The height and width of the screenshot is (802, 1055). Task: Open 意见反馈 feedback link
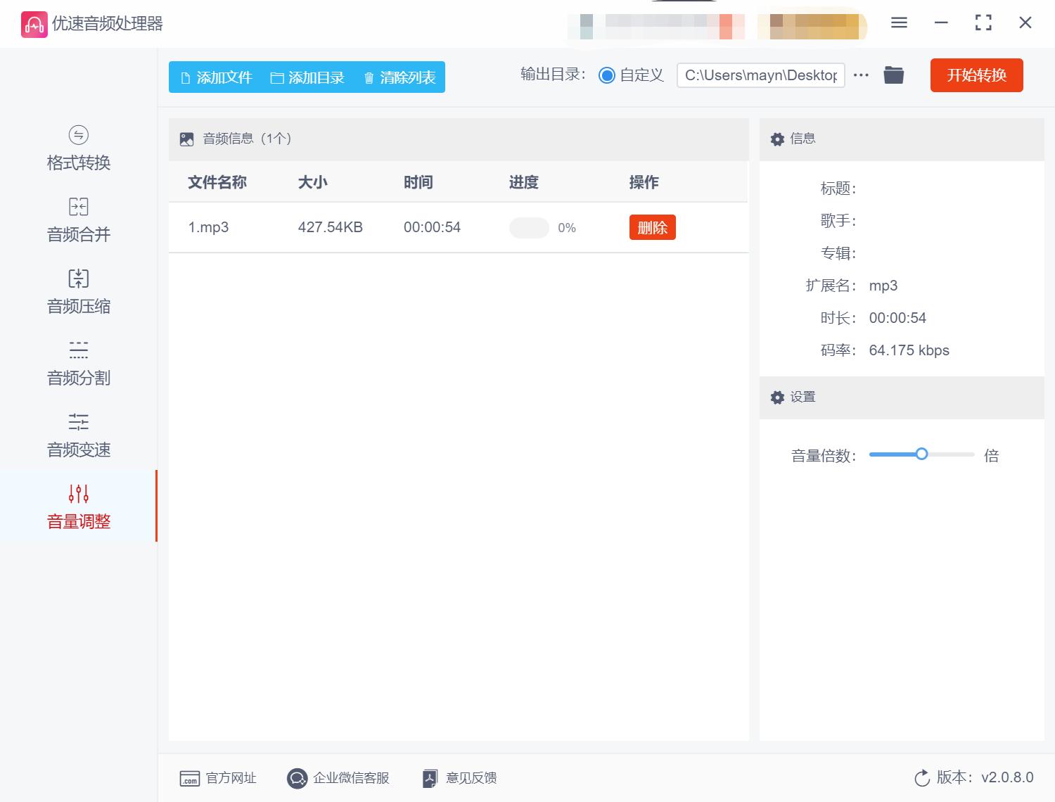[x=458, y=778]
